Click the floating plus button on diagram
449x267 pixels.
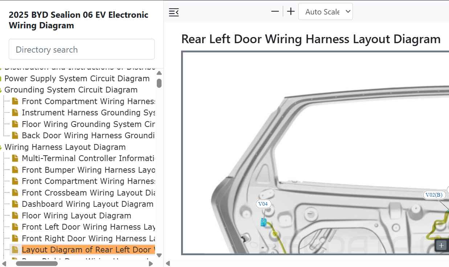pyautogui.click(x=441, y=245)
